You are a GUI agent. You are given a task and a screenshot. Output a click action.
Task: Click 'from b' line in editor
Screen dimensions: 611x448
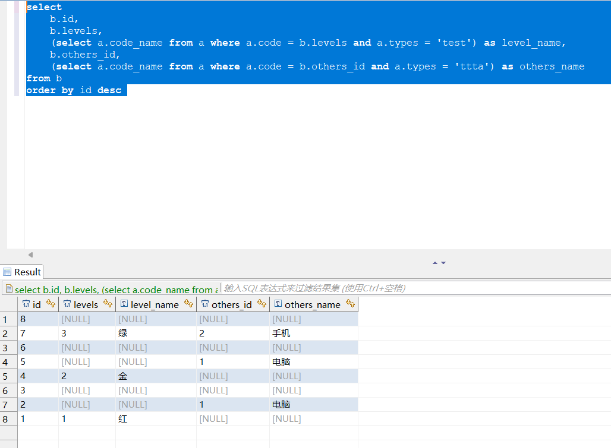[44, 78]
